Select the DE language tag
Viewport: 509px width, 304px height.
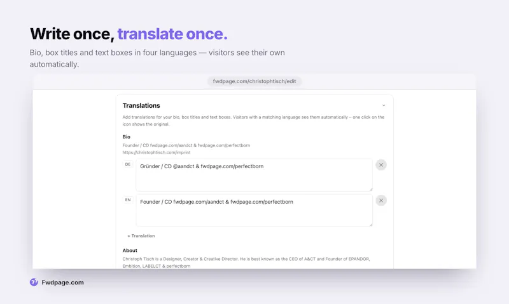128,164
